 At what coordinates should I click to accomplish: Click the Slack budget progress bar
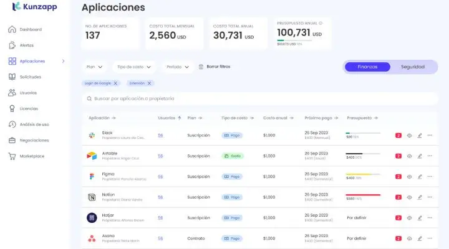(x=363, y=133)
